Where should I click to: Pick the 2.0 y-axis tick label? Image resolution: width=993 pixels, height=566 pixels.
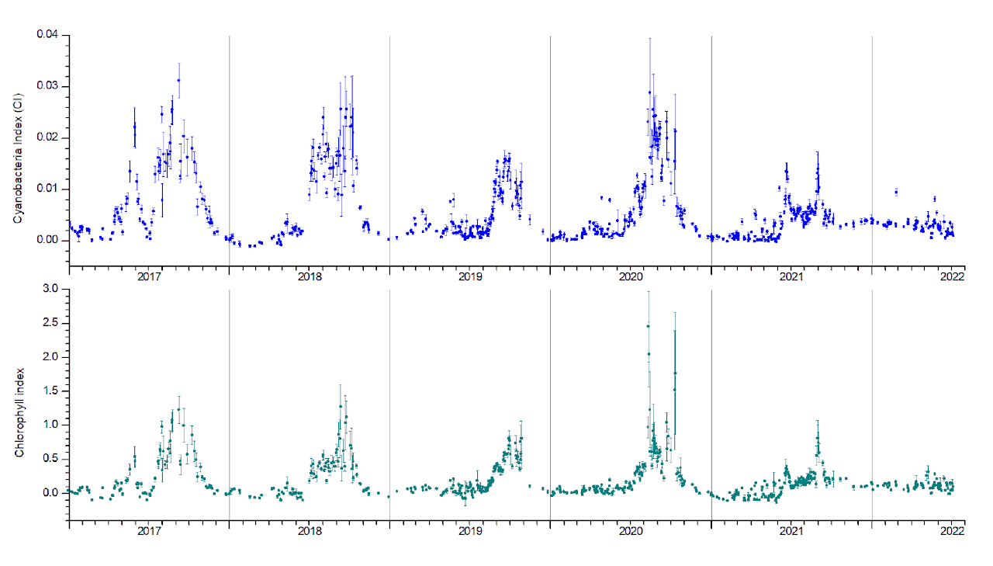pyautogui.click(x=52, y=357)
